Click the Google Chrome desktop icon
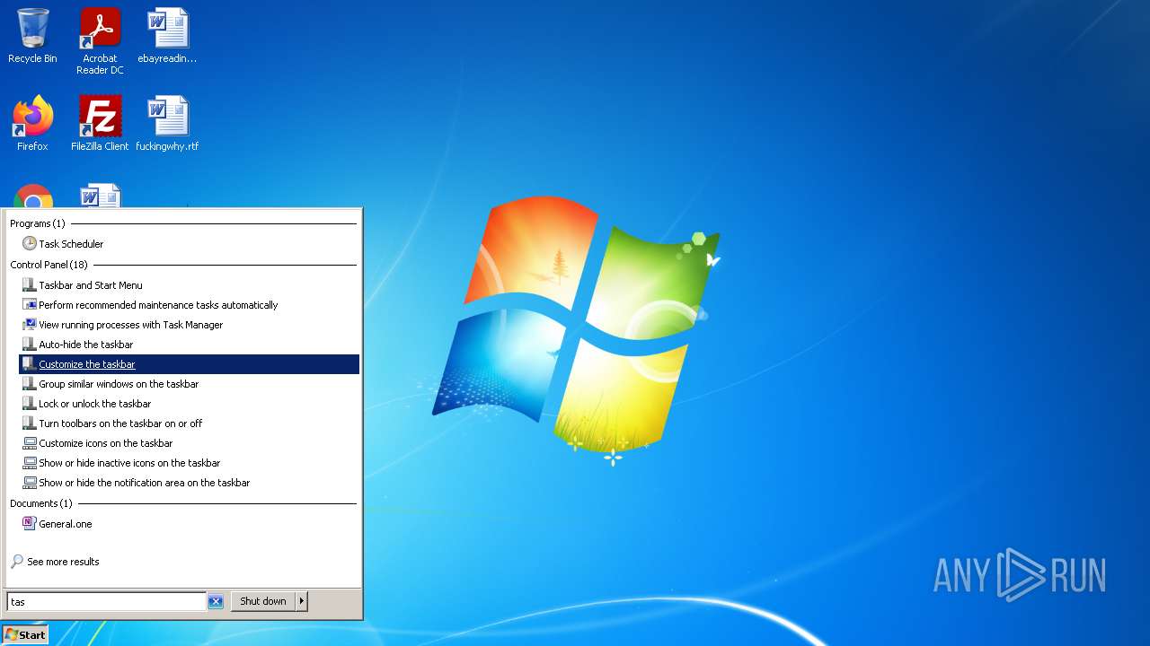Viewport: 1150px width, 646px height. click(33, 196)
